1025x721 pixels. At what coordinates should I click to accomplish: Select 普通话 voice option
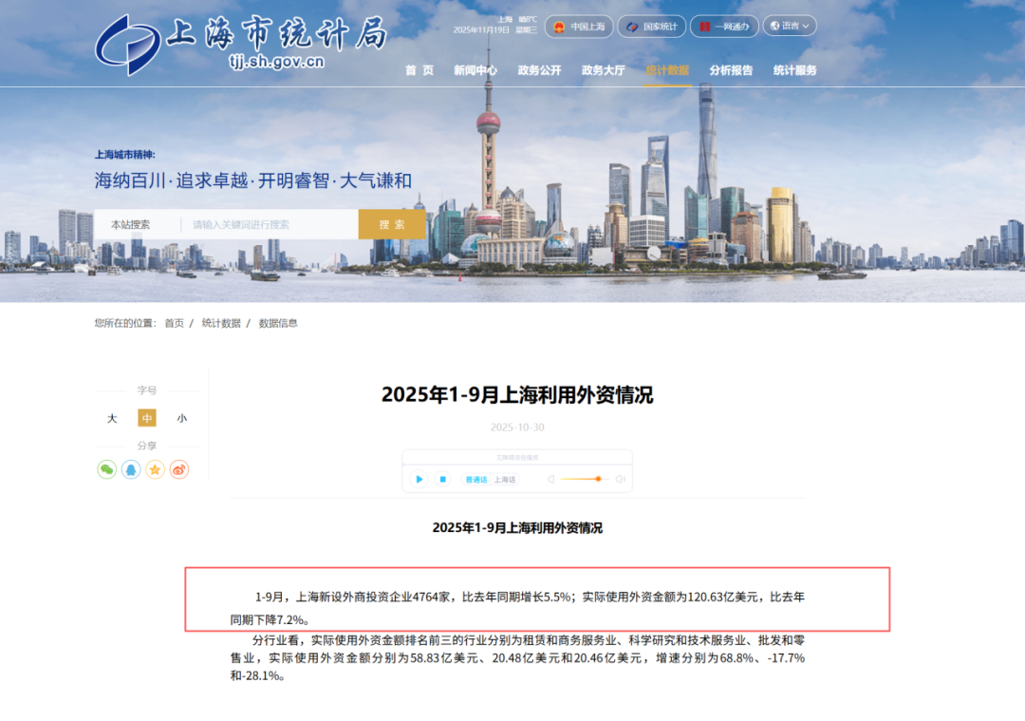(x=475, y=480)
